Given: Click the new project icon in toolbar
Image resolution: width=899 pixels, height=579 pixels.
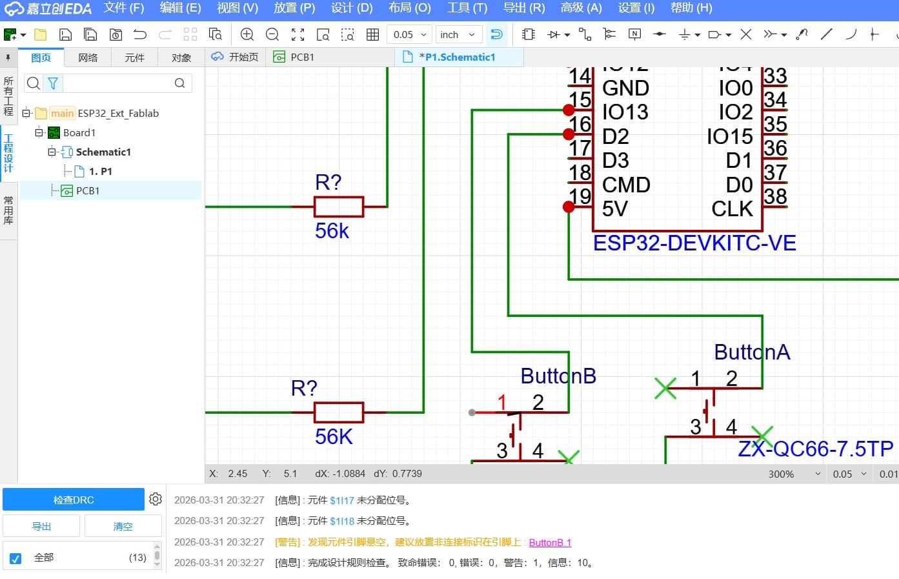Looking at the screenshot, I should click(x=10, y=35).
